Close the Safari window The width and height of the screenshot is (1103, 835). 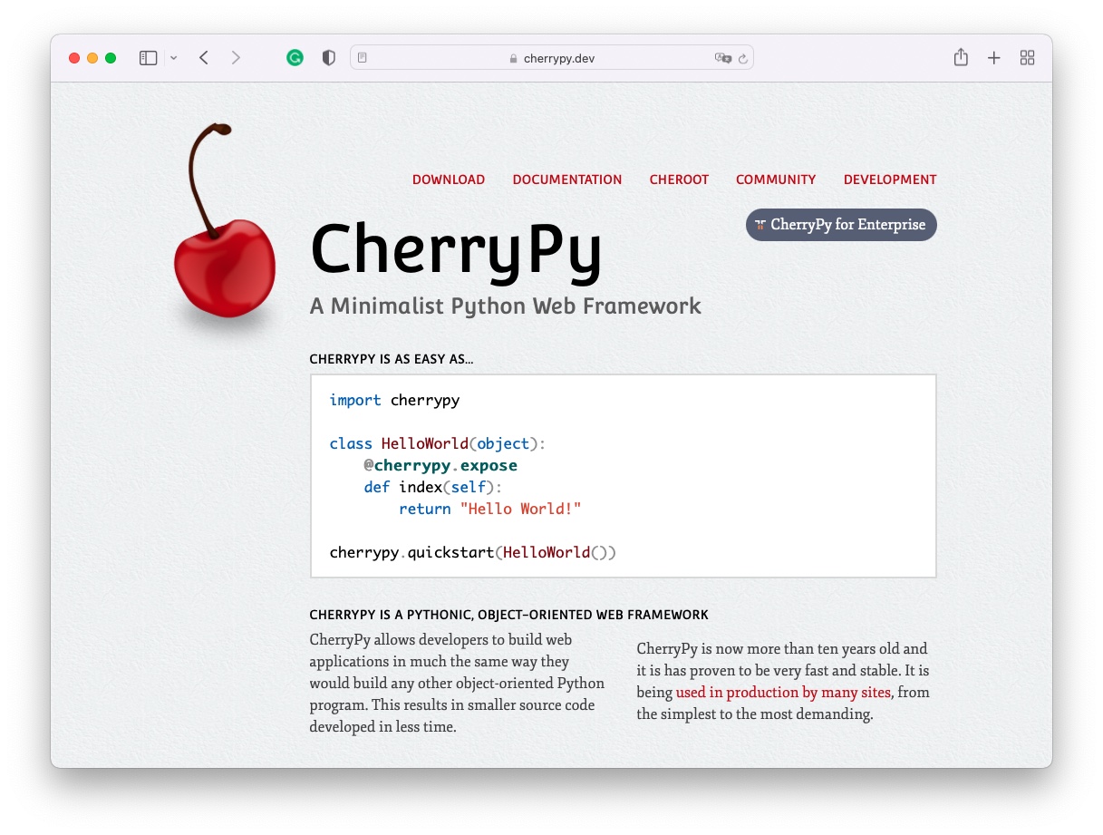(74, 58)
